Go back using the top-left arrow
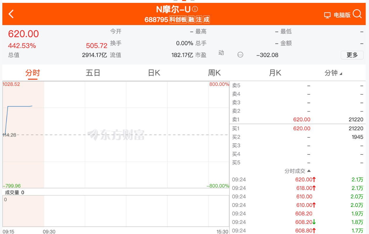 click(11, 14)
